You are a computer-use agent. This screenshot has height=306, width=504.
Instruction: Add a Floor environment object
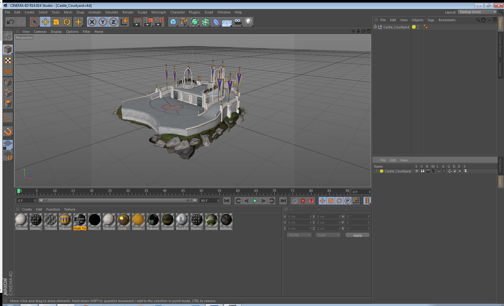tap(227, 22)
